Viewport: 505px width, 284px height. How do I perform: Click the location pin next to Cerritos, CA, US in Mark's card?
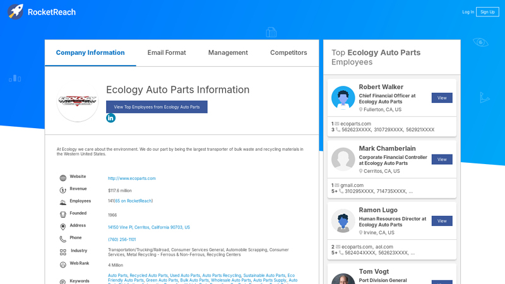(360, 171)
